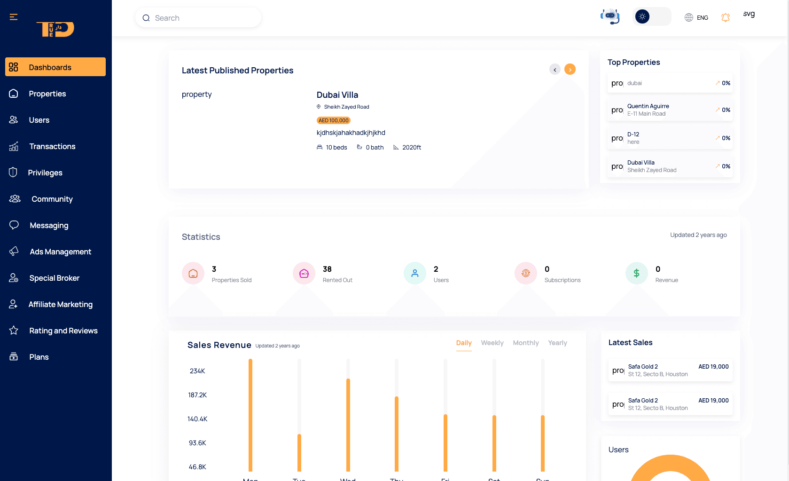789x481 pixels.
Task: Click the svg profile avatar
Action: 749,14
